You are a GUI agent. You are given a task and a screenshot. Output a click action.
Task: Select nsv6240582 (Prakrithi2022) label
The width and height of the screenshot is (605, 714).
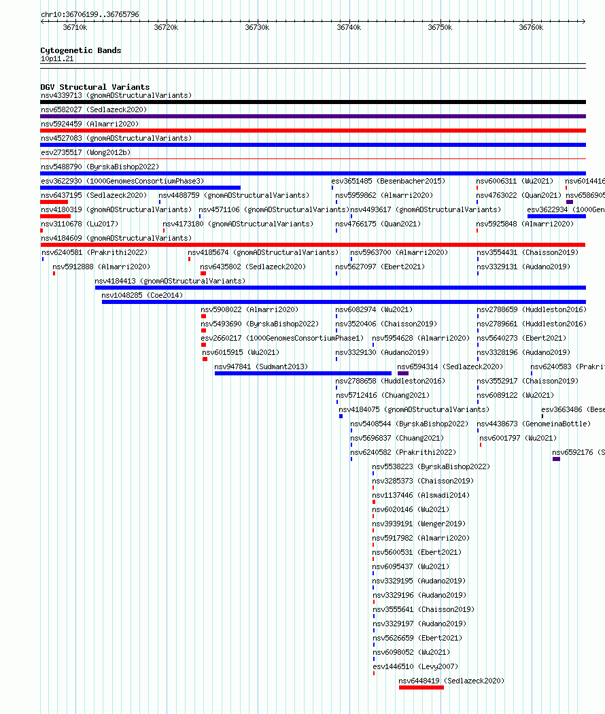click(x=403, y=452)
